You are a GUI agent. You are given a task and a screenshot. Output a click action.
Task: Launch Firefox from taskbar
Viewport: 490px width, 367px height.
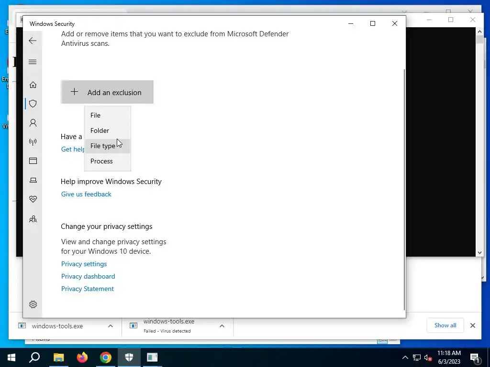(x=82, y=357)
